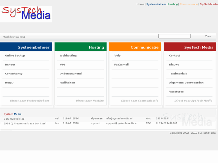Click the fax number 0180-712568

(71, 123)
